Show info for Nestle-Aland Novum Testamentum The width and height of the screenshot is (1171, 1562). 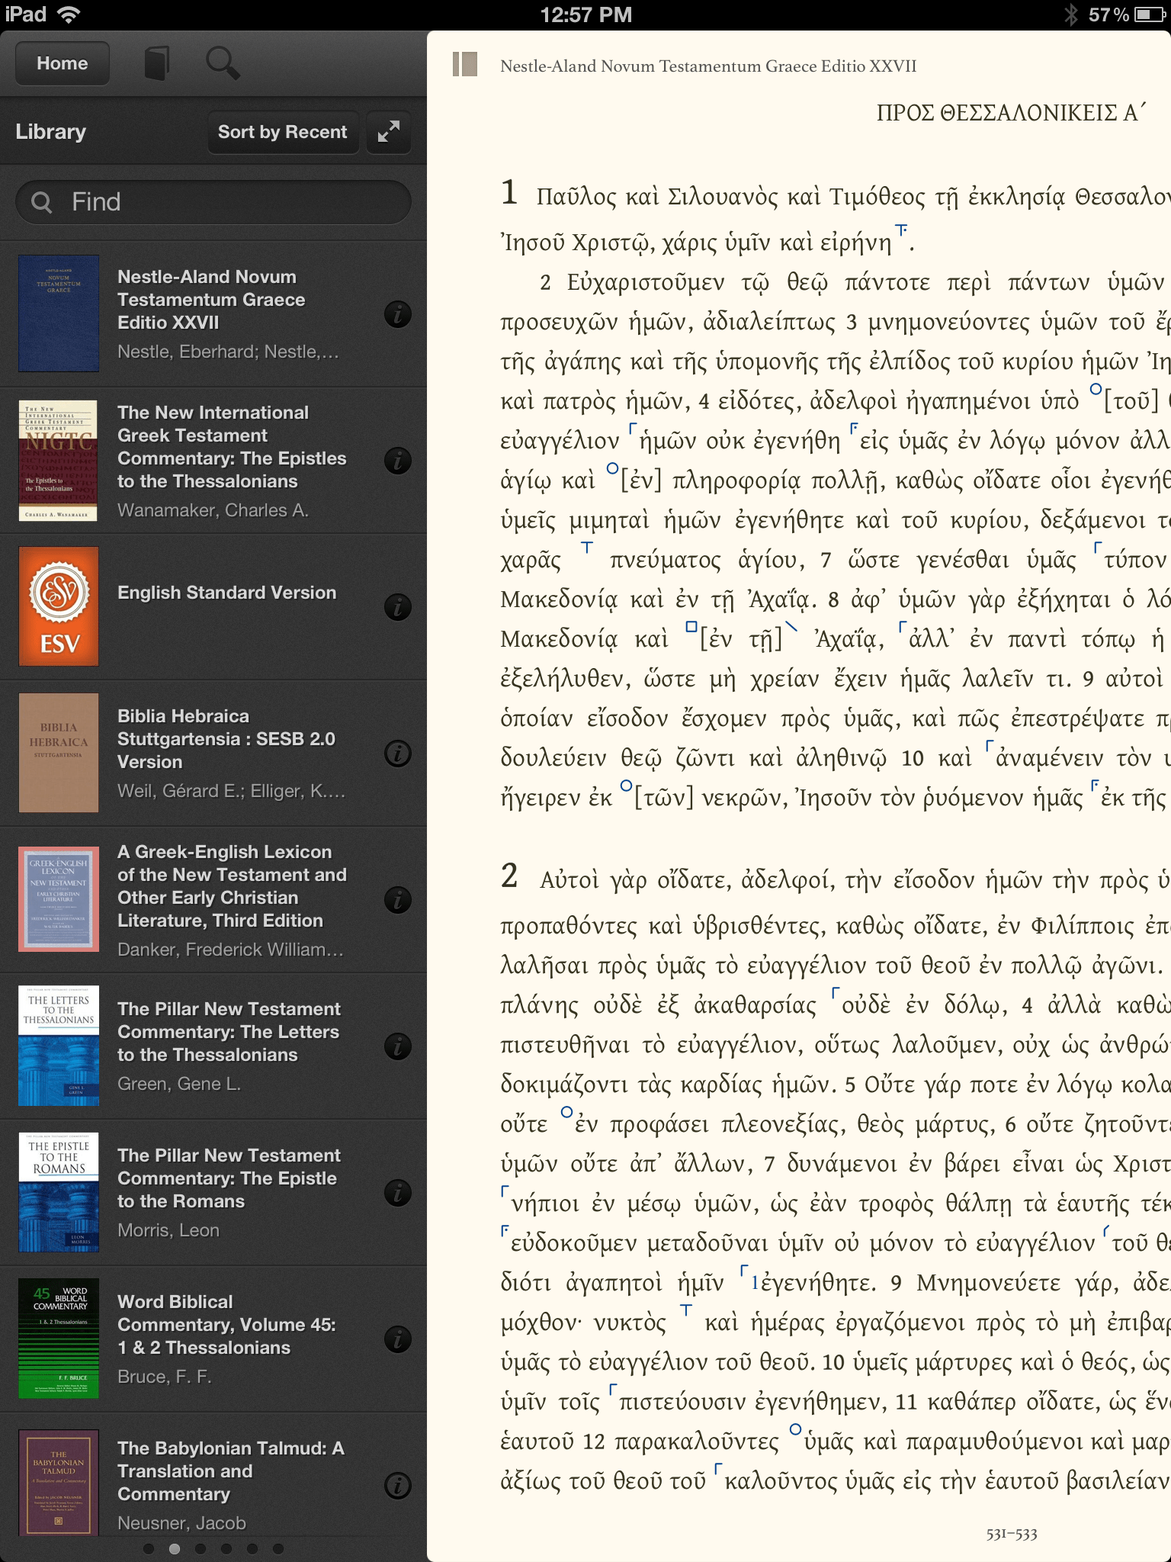[398, 314]
